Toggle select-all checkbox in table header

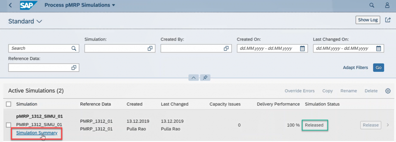[9, 104]
